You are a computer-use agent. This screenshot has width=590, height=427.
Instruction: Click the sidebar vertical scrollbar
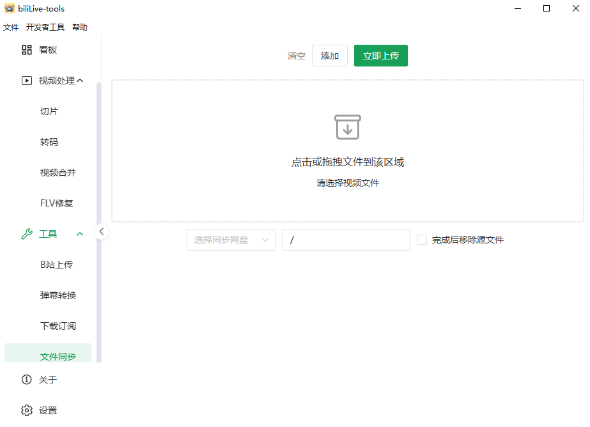tap(98, 222)
